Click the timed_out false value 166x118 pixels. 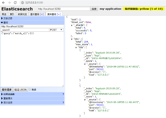tap(88, 22)
